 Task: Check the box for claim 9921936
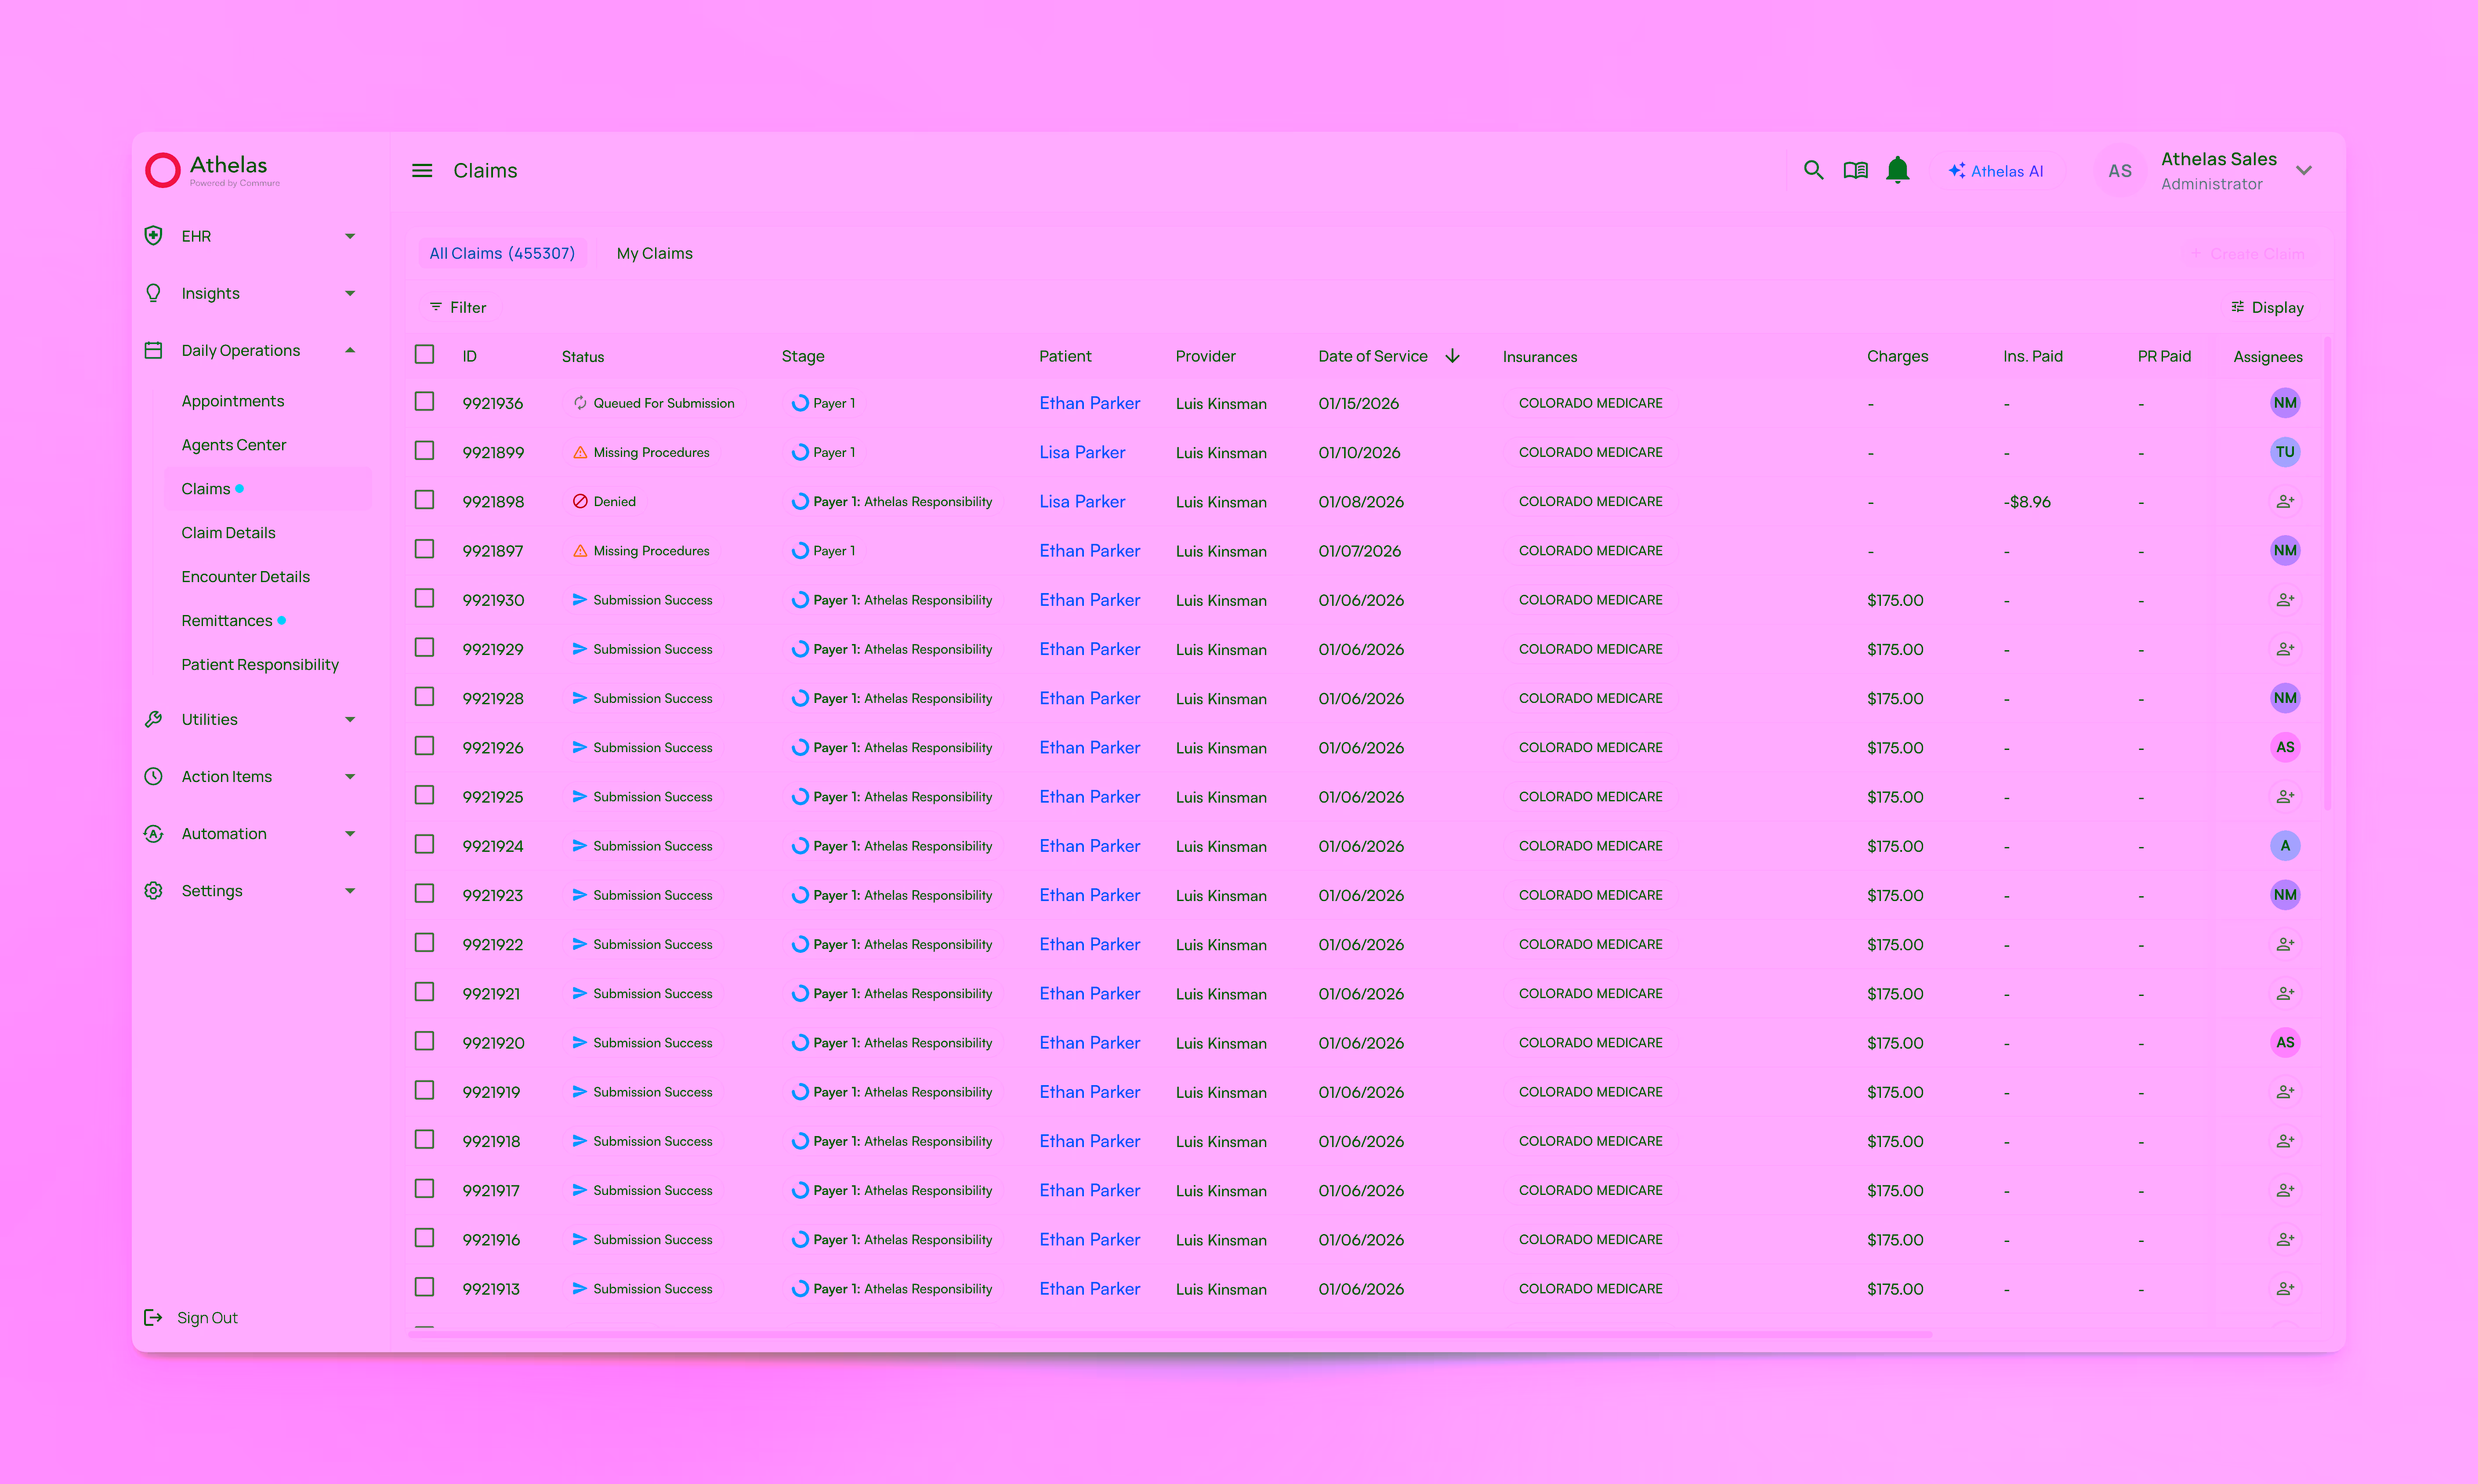424,402
